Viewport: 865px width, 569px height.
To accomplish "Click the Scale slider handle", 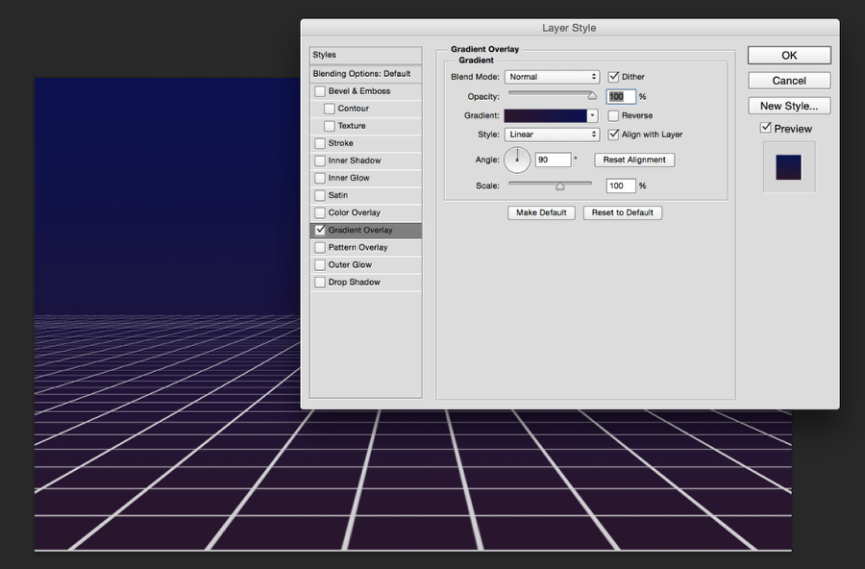I will coord(560,186).
